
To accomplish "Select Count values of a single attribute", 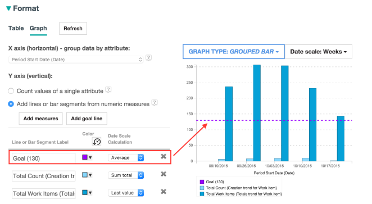I will 11,91.
